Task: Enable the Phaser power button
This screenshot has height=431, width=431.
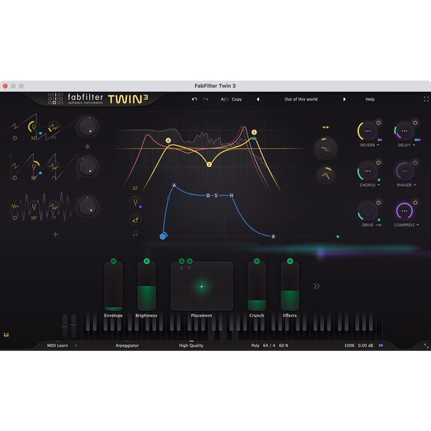Action: tap(416, 163)
